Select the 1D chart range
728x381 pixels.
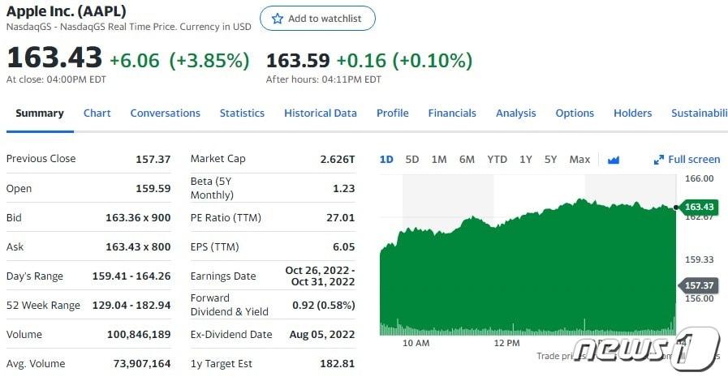386,160
